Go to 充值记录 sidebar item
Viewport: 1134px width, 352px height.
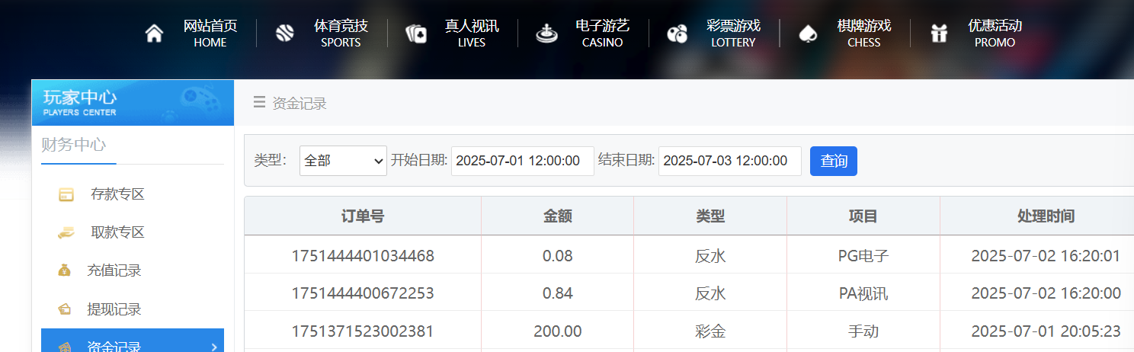coord(114,270)
